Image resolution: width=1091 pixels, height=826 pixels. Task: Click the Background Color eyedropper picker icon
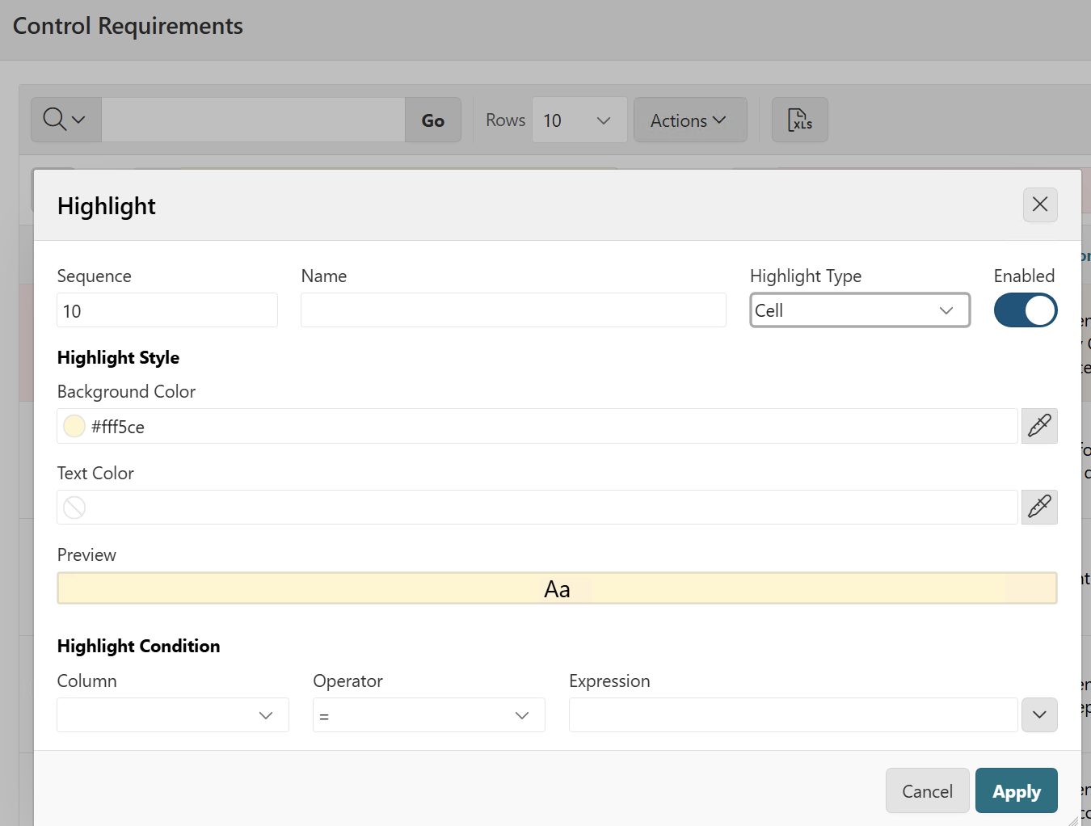point(1039,426)
